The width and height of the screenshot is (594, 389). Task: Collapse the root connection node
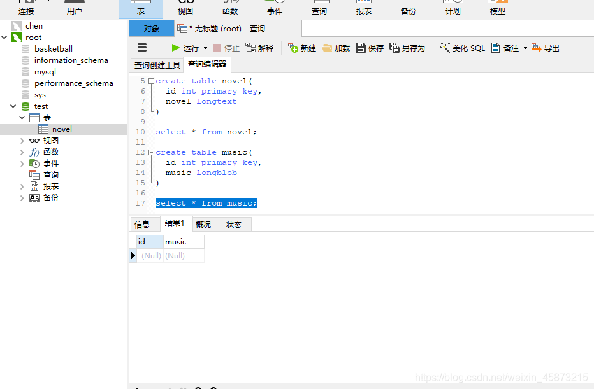click(4, 38)
